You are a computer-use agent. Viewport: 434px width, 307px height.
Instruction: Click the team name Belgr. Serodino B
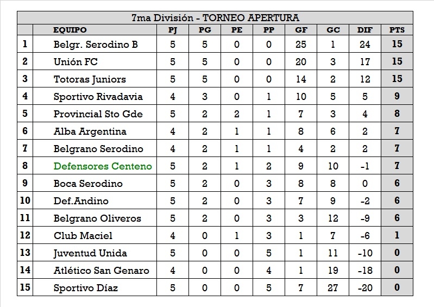pyautogui.click(x=96, y=45)
